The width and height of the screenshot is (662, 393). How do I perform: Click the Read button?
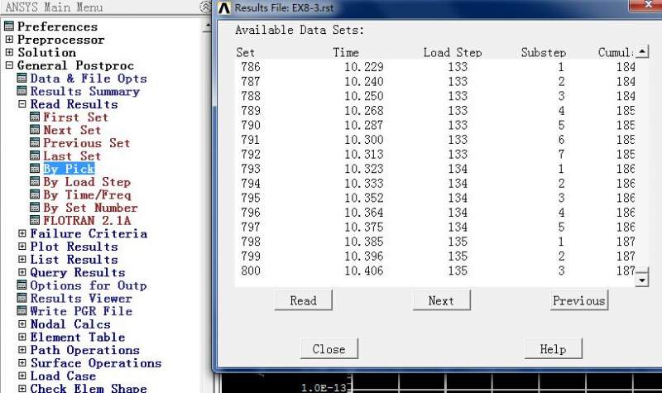[303, 300]
